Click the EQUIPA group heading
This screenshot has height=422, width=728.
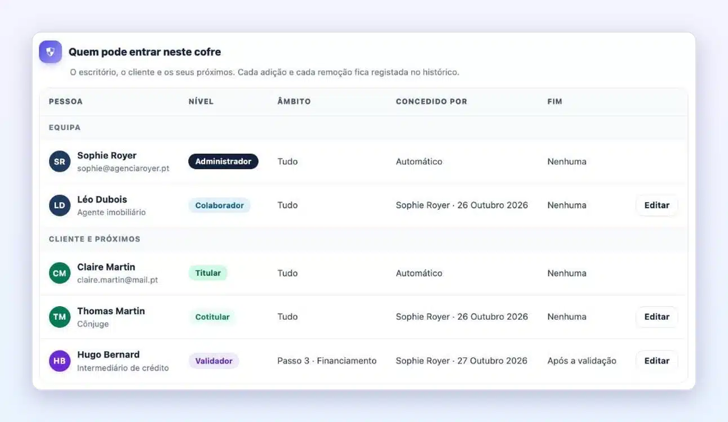(65, 128)
